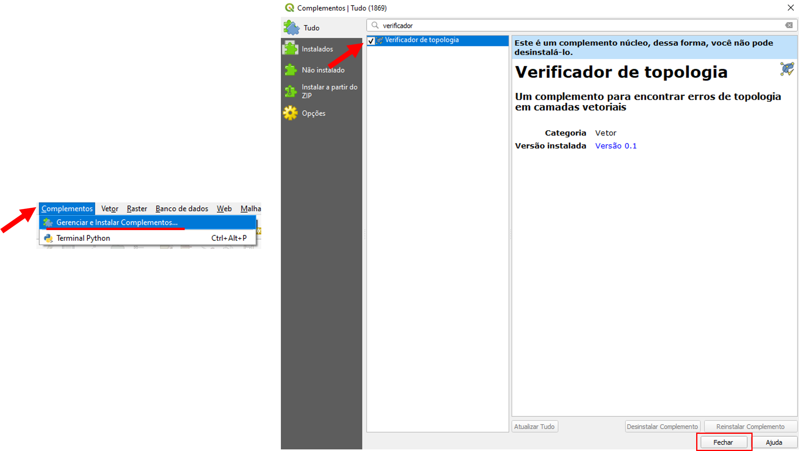
Task: Click the Instalar a partir do ZIP icon
Action: [x=290, y=91]
